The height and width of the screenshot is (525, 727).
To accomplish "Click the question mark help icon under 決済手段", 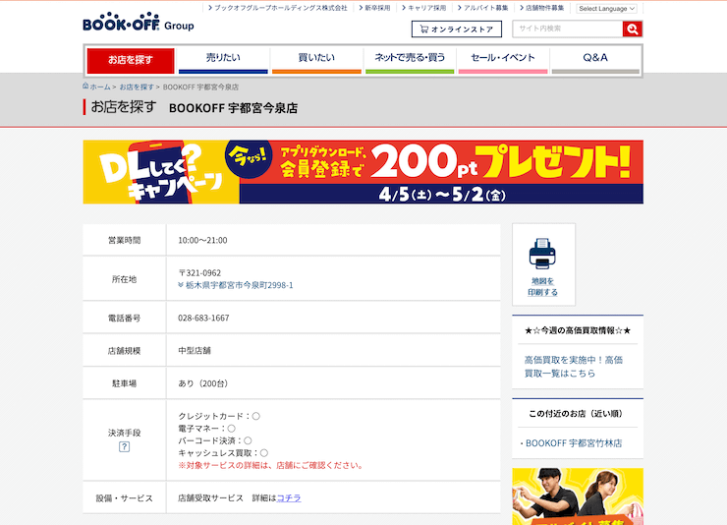I will (x=124, y=446).
